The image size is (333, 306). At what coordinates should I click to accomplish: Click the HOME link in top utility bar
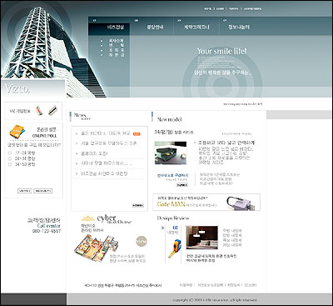pyautogui.click(x=208, y=9)
